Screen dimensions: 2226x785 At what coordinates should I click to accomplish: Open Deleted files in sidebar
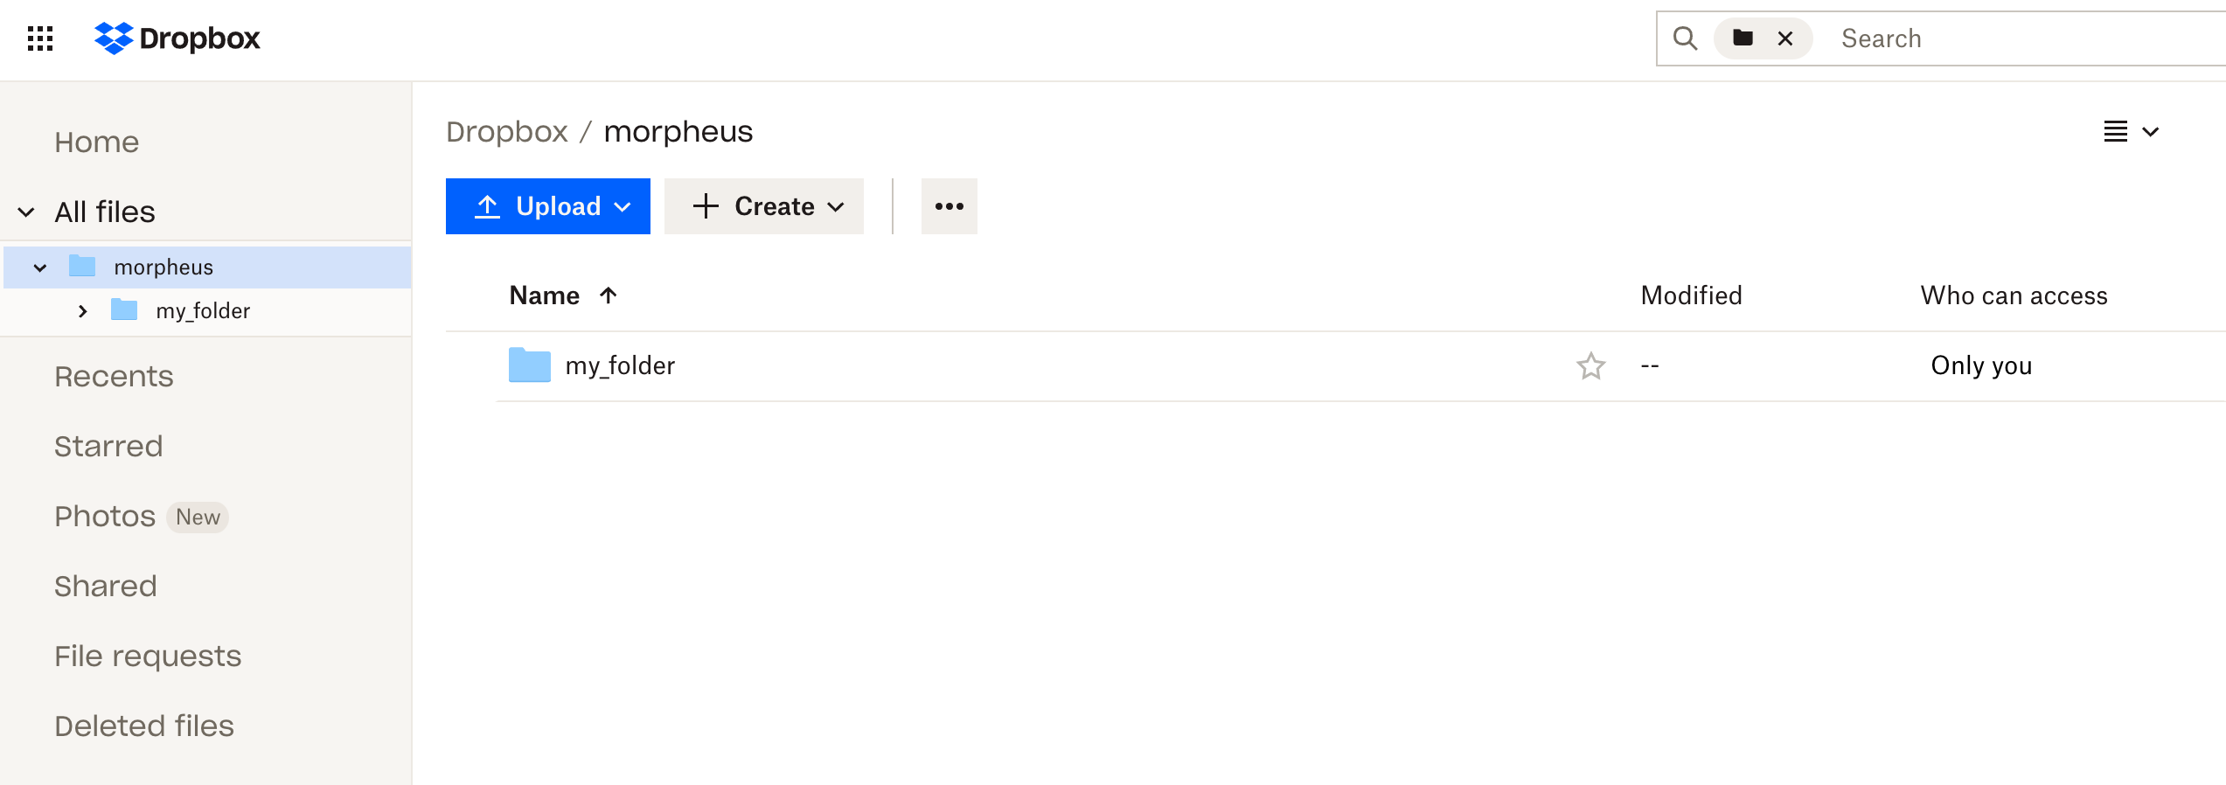tap(144, 726)
